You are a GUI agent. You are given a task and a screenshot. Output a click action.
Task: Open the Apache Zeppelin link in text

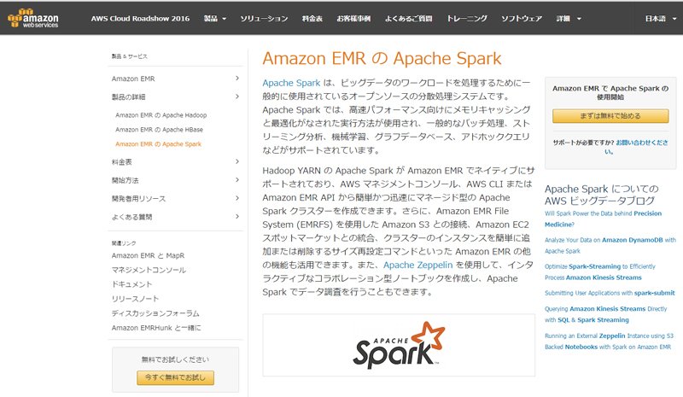(x=417, y=265)
